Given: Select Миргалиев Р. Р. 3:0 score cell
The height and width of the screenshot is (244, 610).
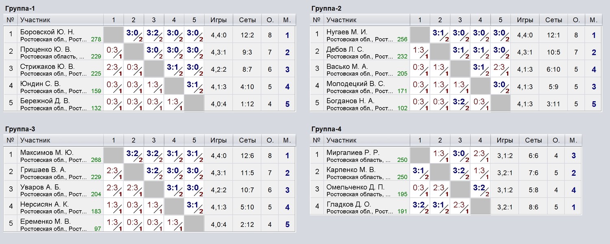Looking at the screenshot, I should [460, 155].
